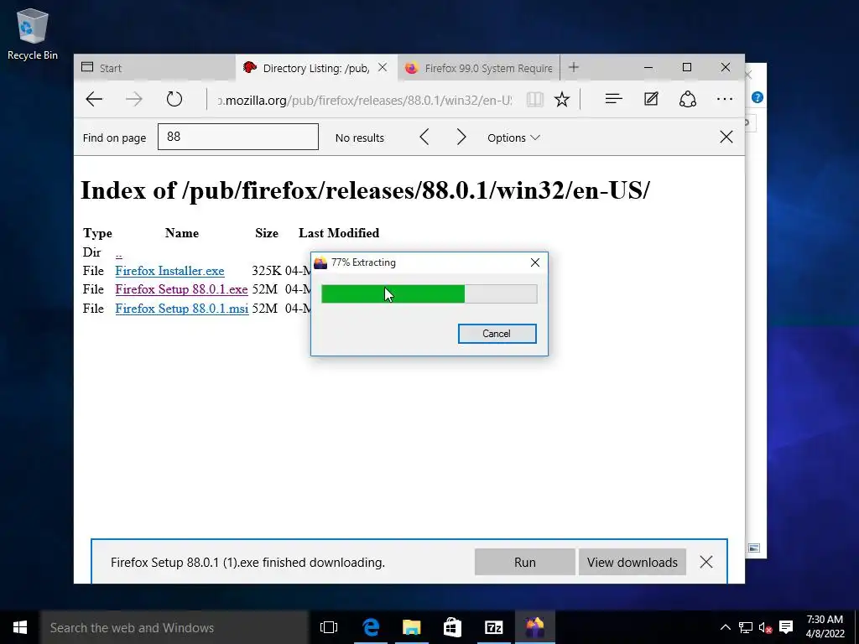Screen dimensions: 859x644
Task: Open Edge More actions ellipsis menu
Action: tap(725, 99)
